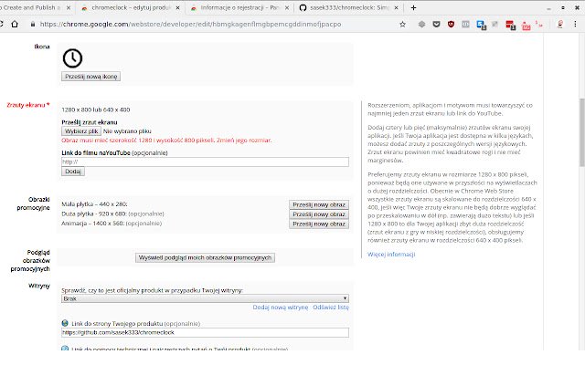The width and height of the screenshot is (585, 365).
Task: Open Chrome's three-dot menu
Action: 575,25
